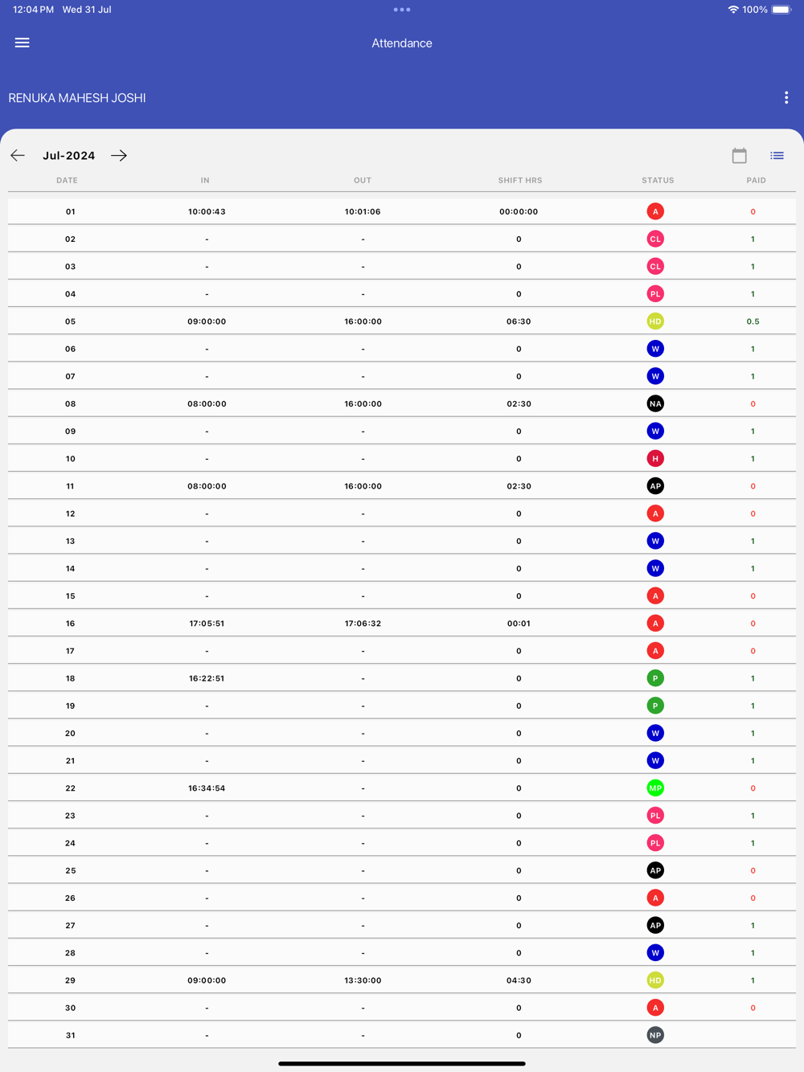804x1072 pixels.
Task: Tap the A status badge on date 01
Action: (655, 211)
